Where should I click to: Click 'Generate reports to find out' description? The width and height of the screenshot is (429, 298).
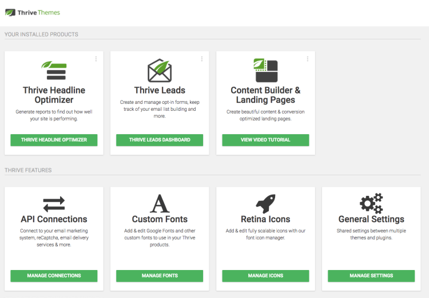[x=54, y=115]
